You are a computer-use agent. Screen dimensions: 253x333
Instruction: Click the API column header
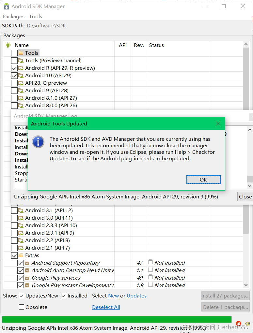click(122, 45)
